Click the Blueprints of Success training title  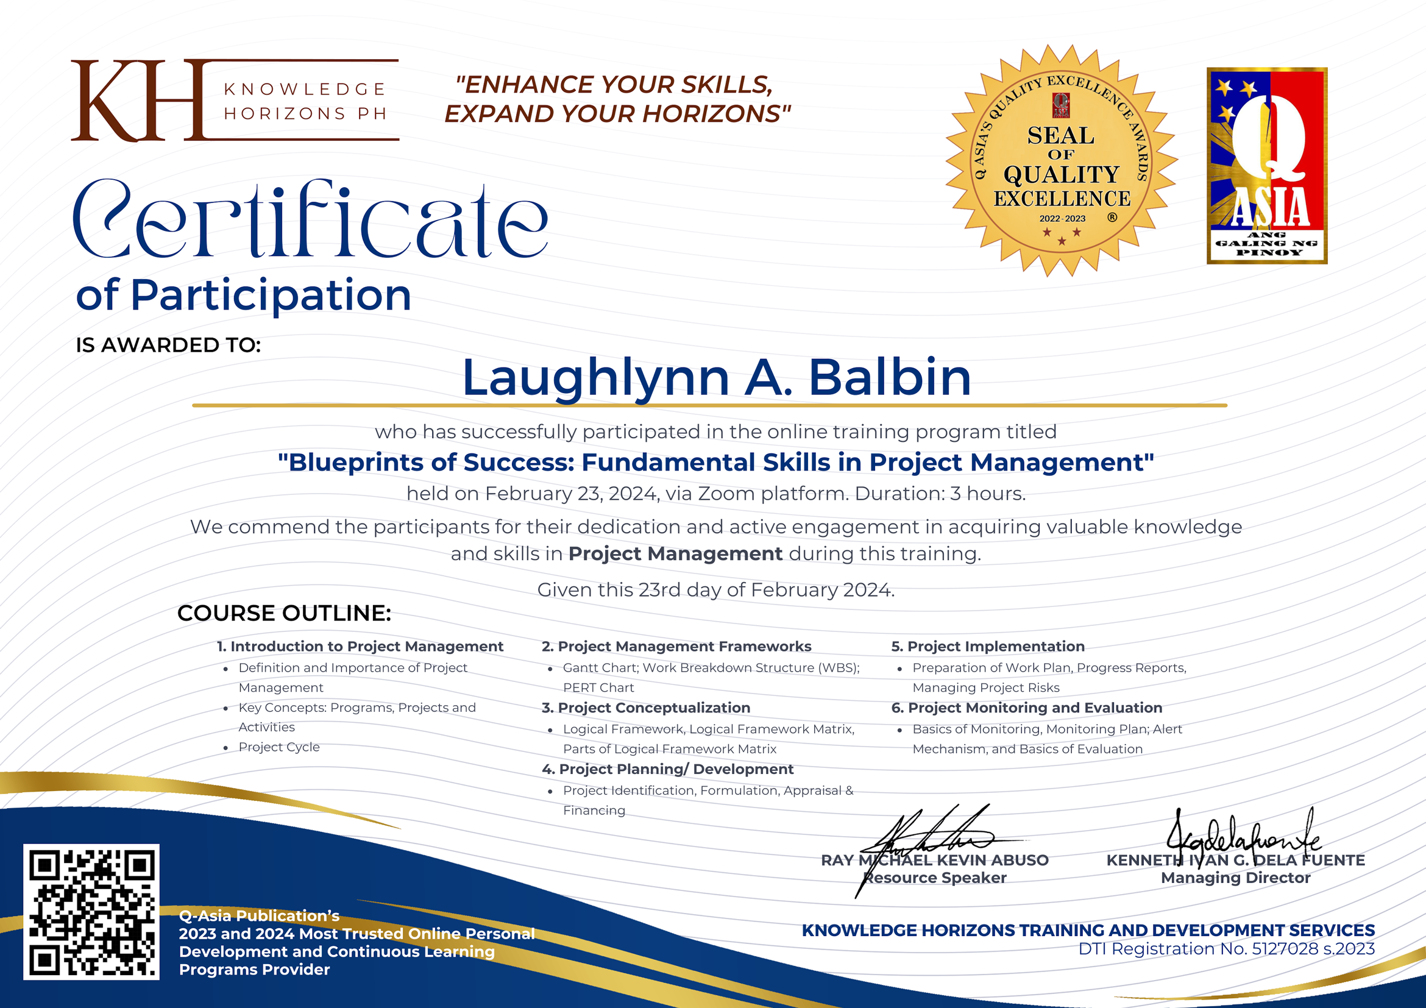(x=715, y=463)
